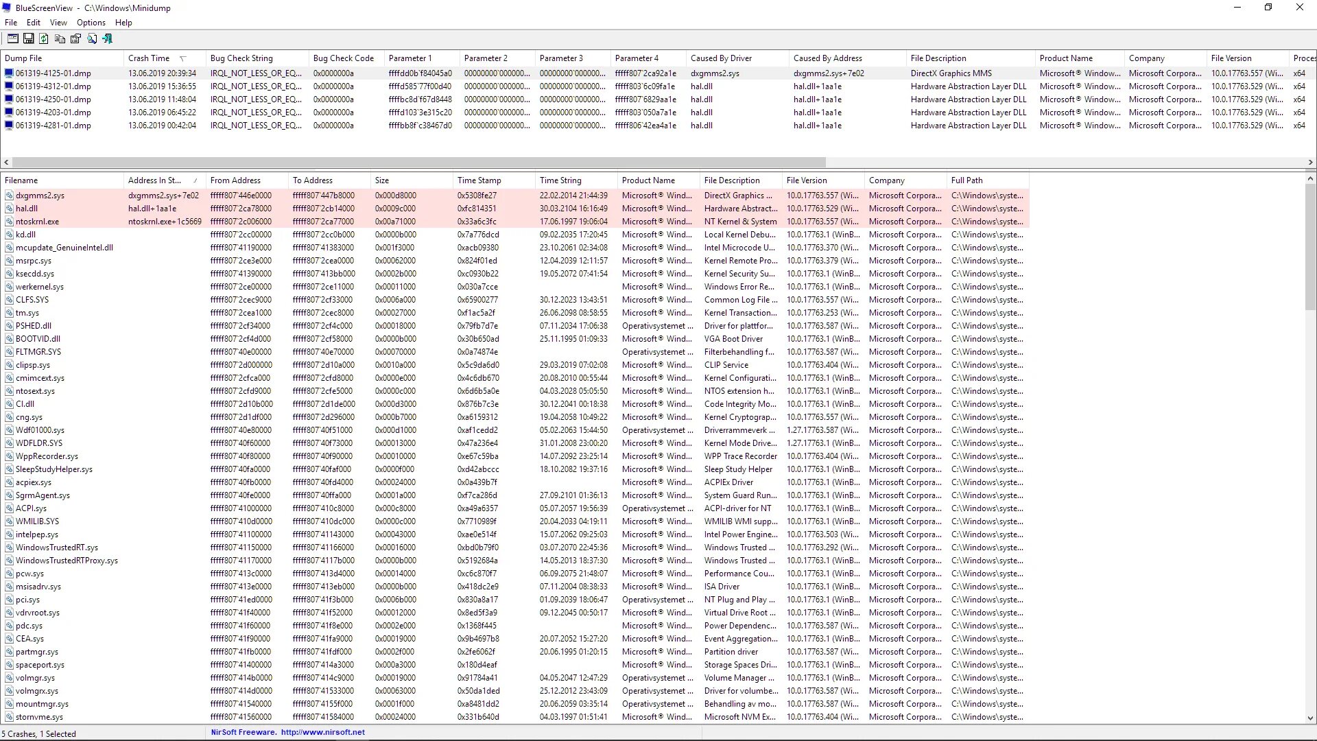Viewport: 1317px width, 741px height.
Task: Sort dumps by Bug Check Code header
Action: tap(343, 58)
